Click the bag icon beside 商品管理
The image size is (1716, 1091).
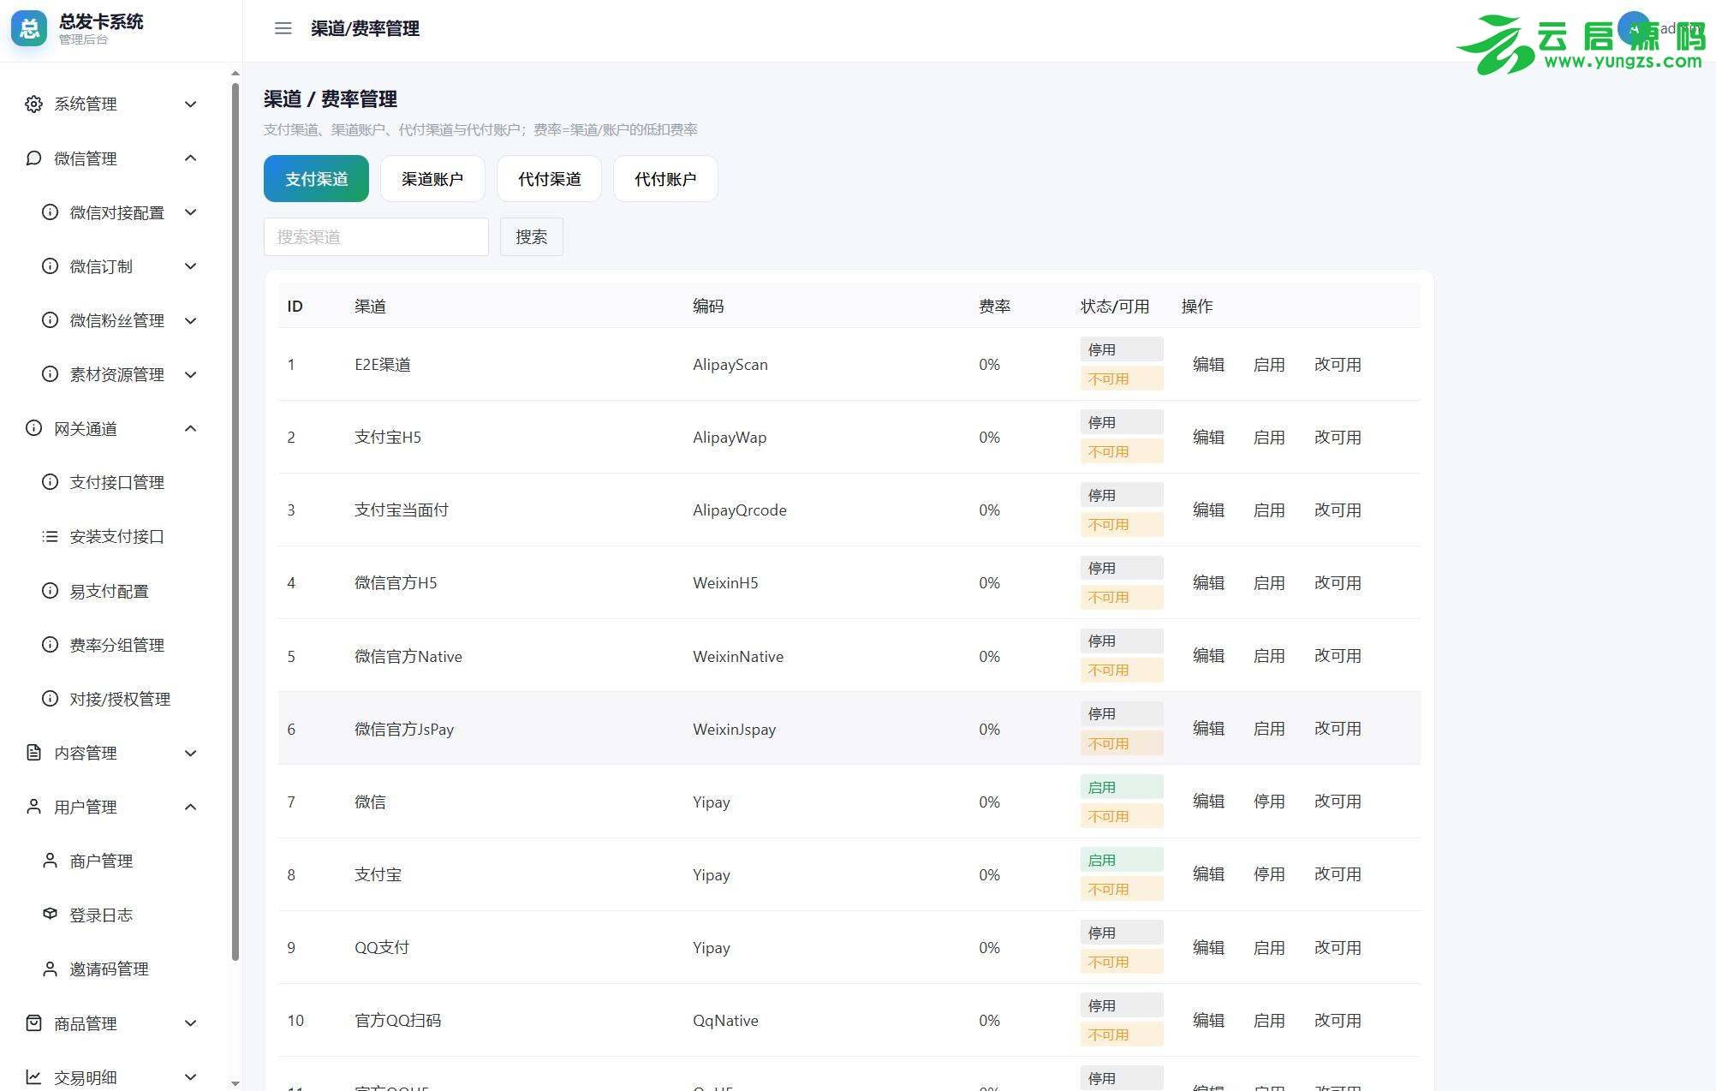coord(33,1023)
